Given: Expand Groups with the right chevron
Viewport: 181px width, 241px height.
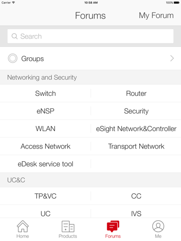Looking at the screenshot, I should (x=172, y=58).
